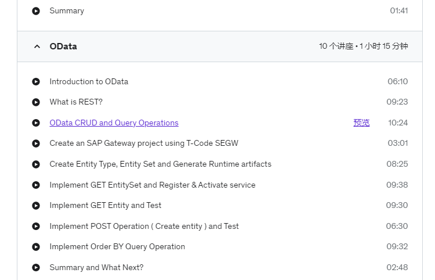The width and height of the screenshot is (435, 280).
Task: Click play icon for Implement GET EntitySet lecture
Action: 36,185
